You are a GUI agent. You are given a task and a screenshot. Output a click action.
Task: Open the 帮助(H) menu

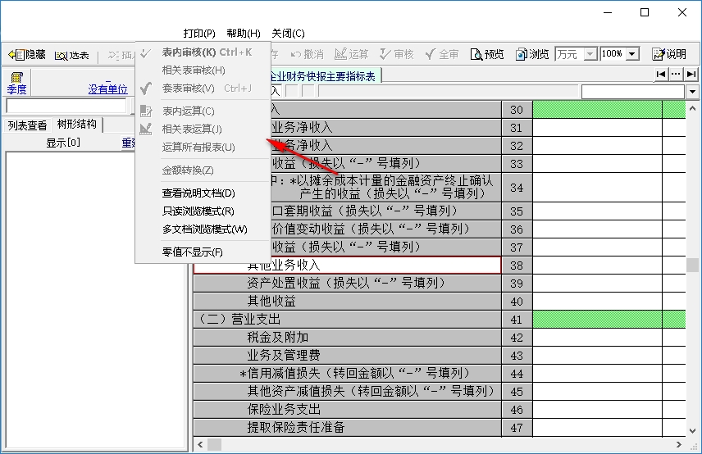(244, 33)
